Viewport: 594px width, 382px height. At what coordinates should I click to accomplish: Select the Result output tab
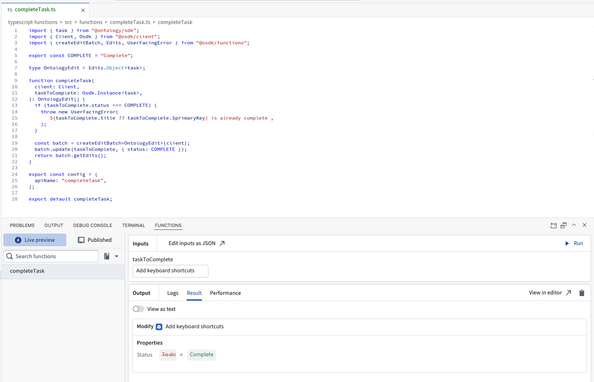[194, 293]
